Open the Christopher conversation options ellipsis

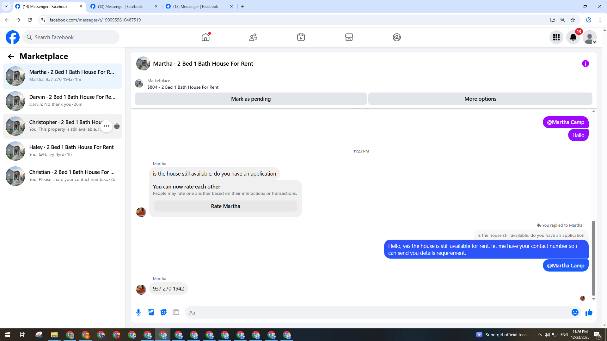(106, 126)
